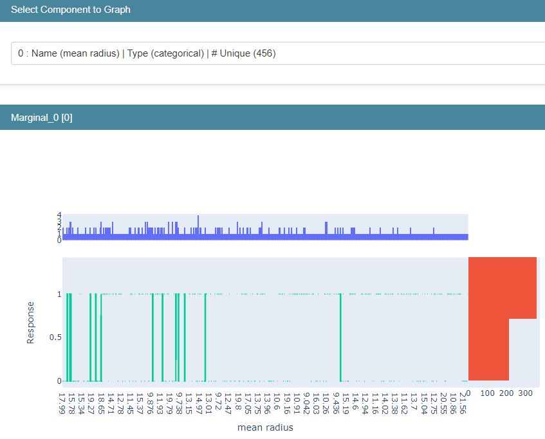
Task: Click the '100' tick under the red bars
Action: pyautogui.click(x=488, y=393)
